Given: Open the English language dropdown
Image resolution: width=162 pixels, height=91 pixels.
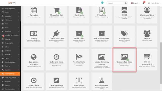Looking at the screenshot, I should point(135,3).
